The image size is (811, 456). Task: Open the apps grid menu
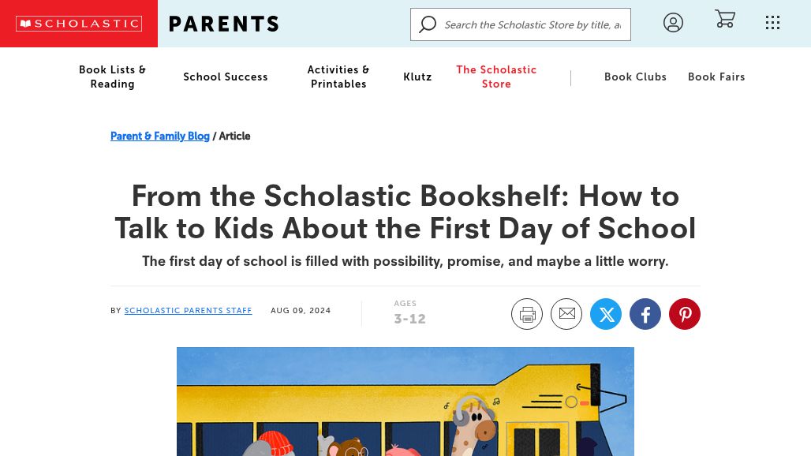[x=772, y=23]
